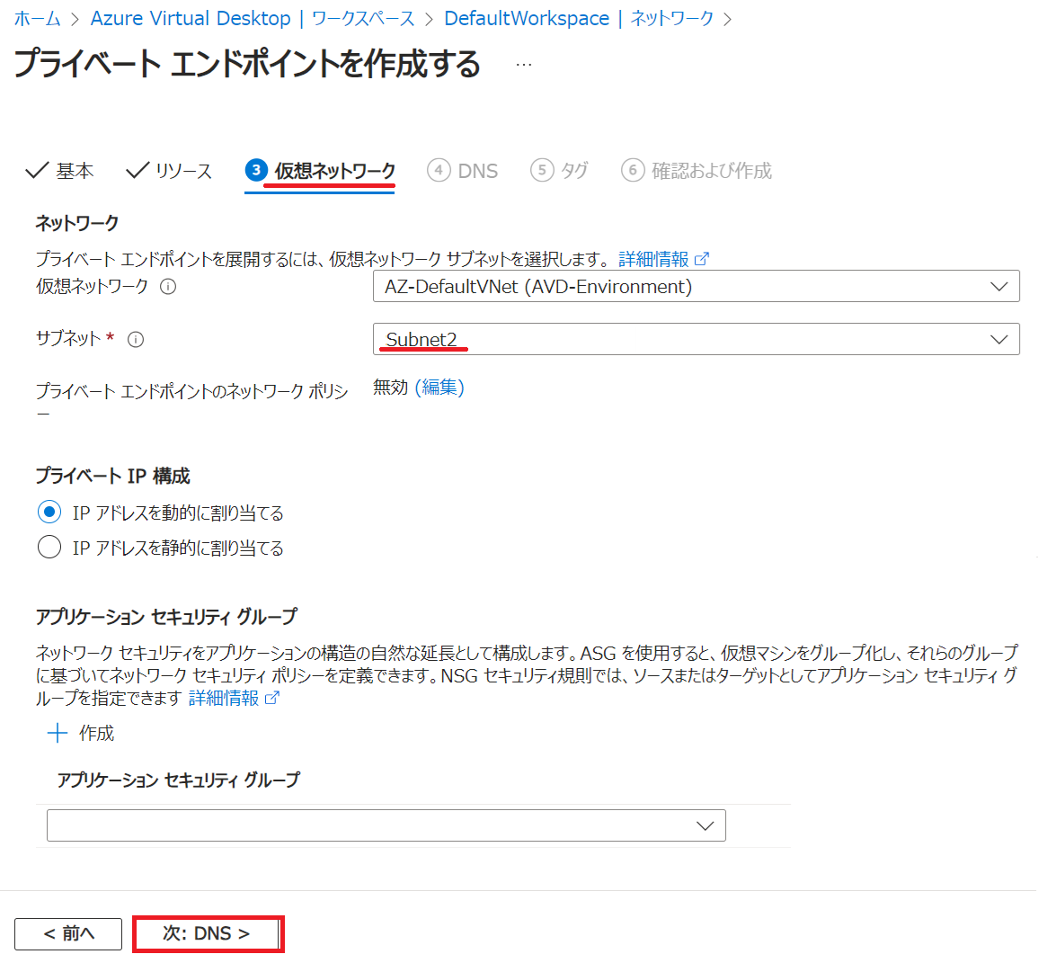Image resolution: width=1038 pixels, height=963 pixels.
Task: Switch to the リソース tab
Action: click(169, 171)
